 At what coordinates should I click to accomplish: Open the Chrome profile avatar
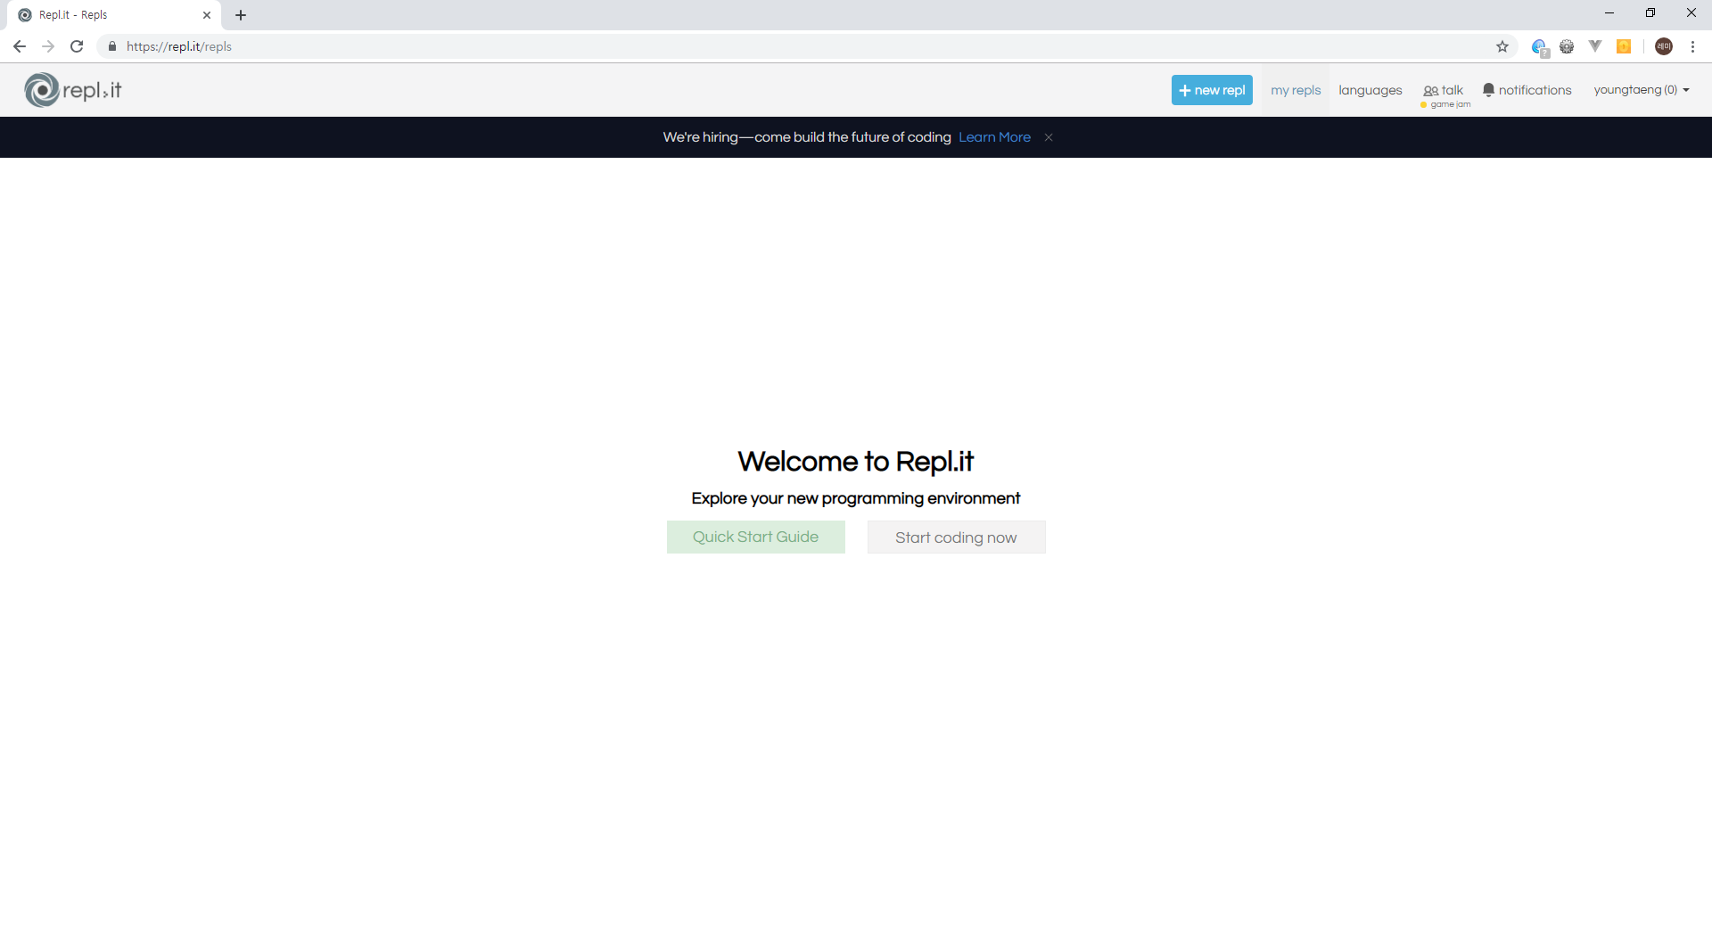[1664, 46]
